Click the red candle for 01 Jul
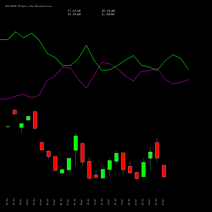 (x=42, y=146)
